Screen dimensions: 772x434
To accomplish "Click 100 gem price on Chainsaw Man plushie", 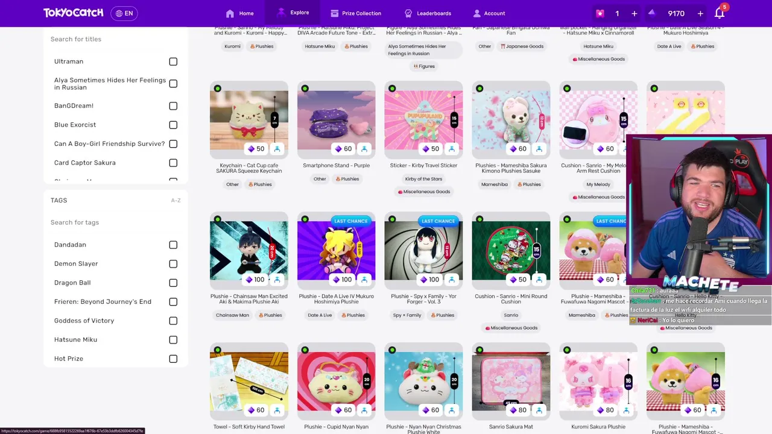I will click(255, 280).
